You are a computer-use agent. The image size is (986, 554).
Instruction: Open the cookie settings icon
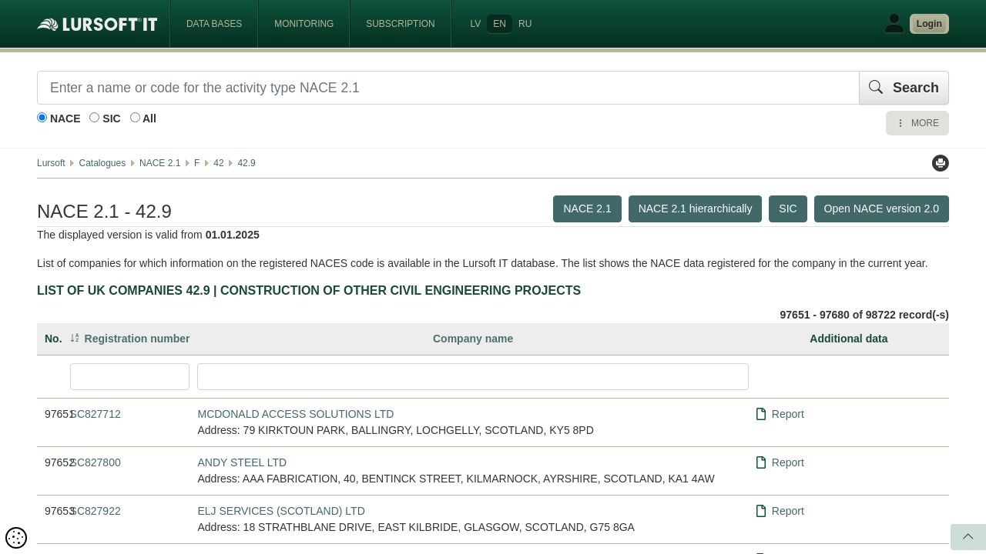16,537
